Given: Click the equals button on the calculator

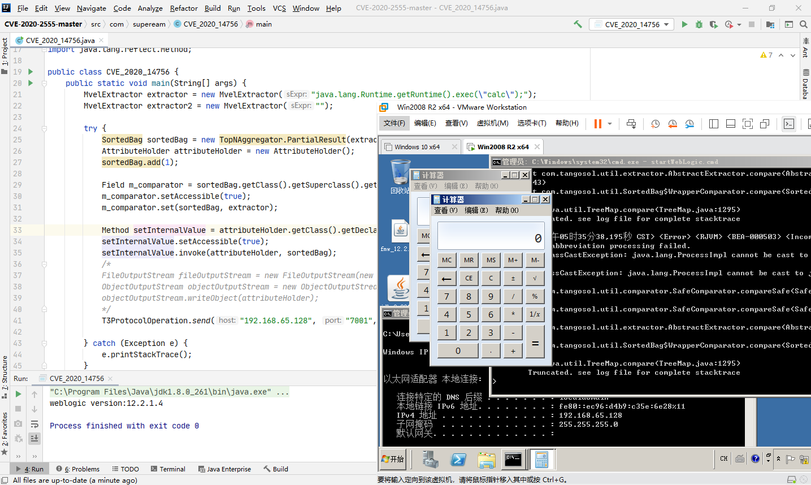Looking at the screenshot, I should coord(535,342).
